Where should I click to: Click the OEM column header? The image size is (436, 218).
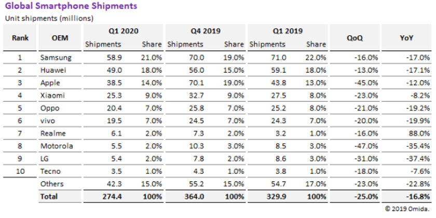point(60,37)
